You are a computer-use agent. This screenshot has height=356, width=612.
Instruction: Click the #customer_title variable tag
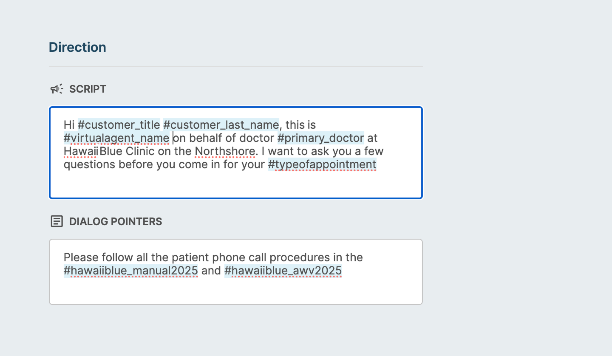tap(119, 124)
